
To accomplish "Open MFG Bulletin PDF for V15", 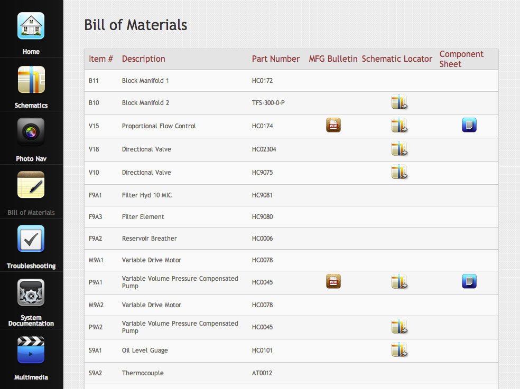I will coord(333,125).
